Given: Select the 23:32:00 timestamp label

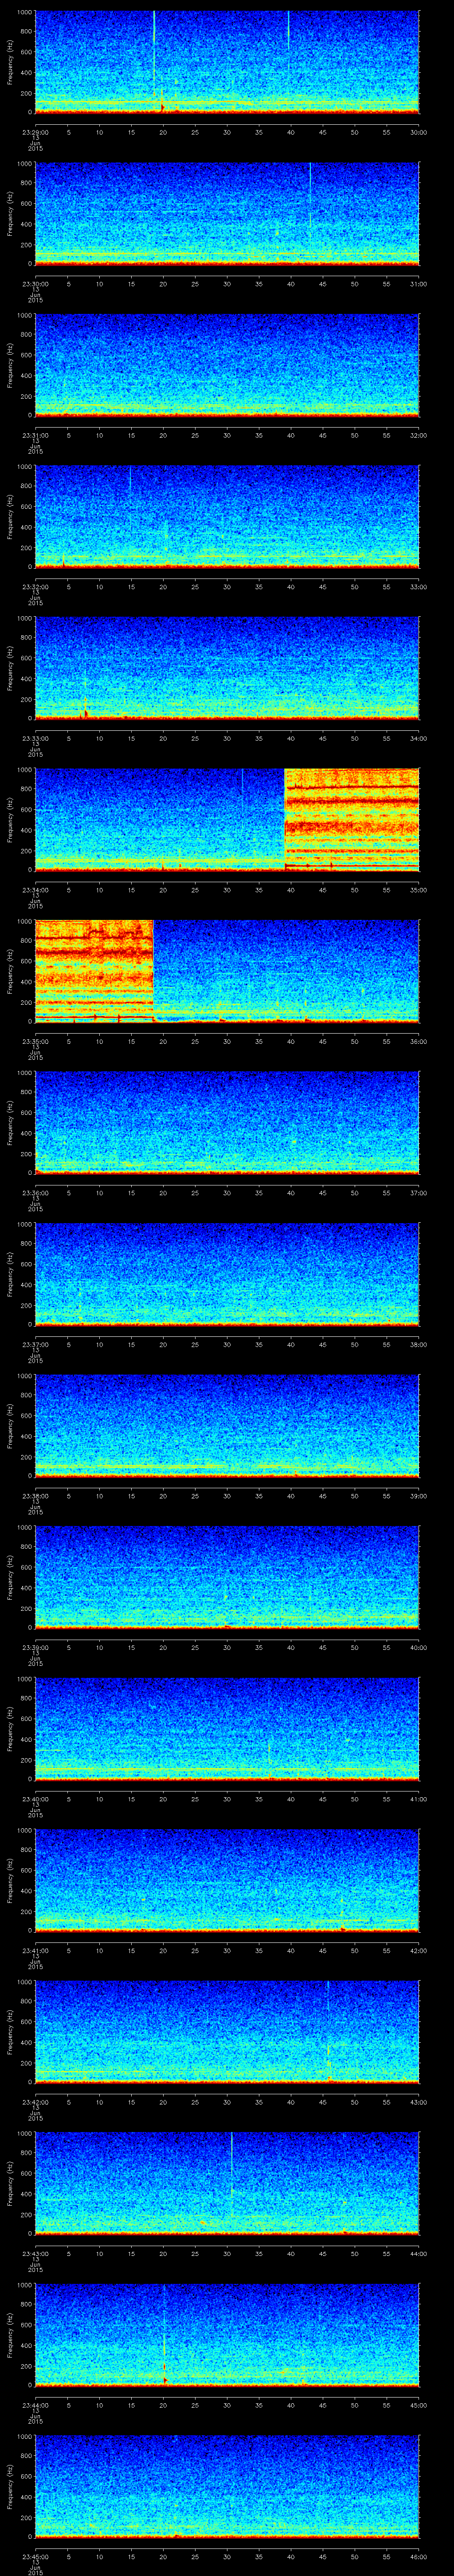Looking at the screenshot, I should 35,586.
